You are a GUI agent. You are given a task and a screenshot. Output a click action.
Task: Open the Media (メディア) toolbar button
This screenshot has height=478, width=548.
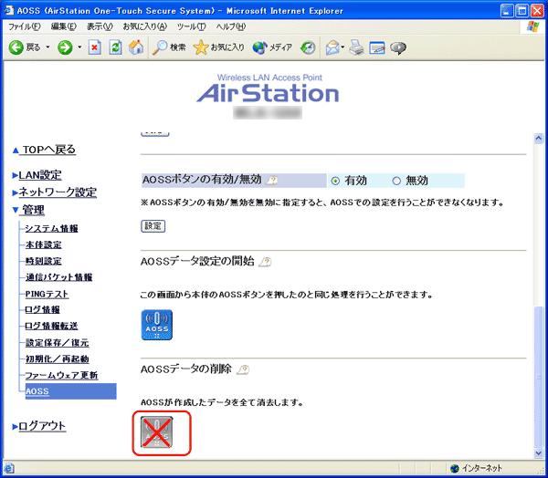pos(272,47)
